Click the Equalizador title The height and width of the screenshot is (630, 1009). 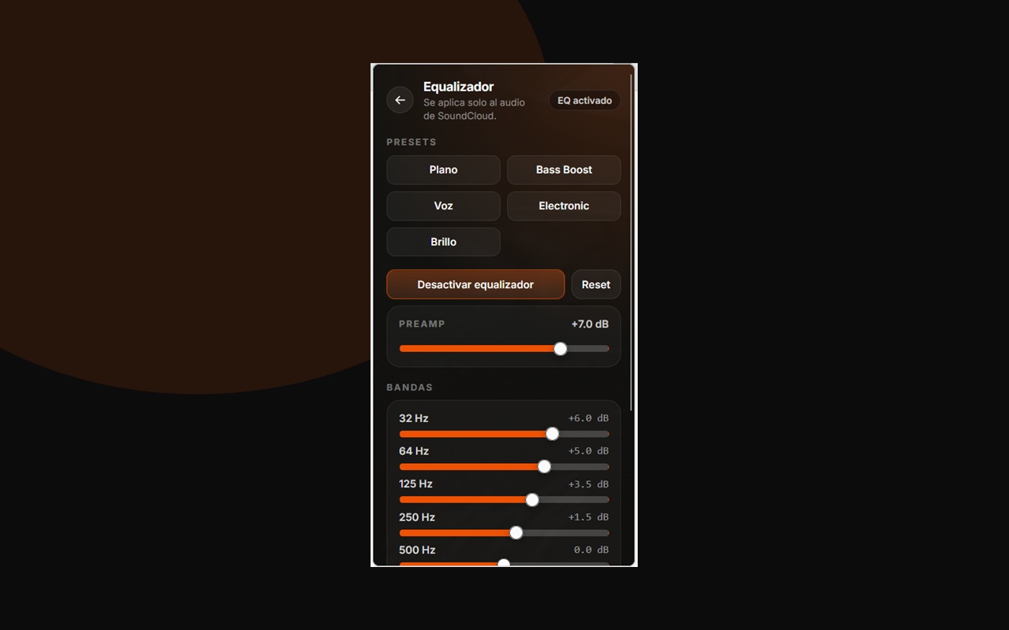click(459, 87)
